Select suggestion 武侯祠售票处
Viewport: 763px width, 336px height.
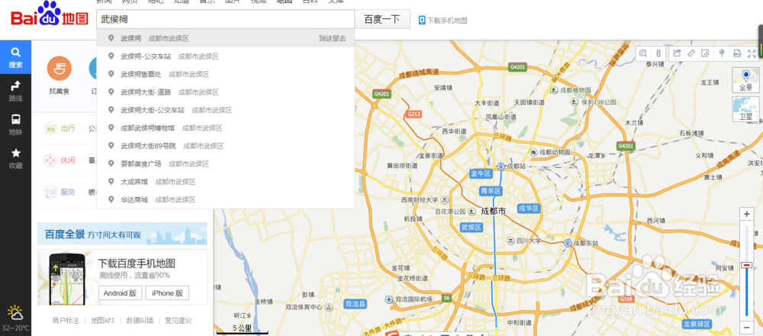(225, 74)
